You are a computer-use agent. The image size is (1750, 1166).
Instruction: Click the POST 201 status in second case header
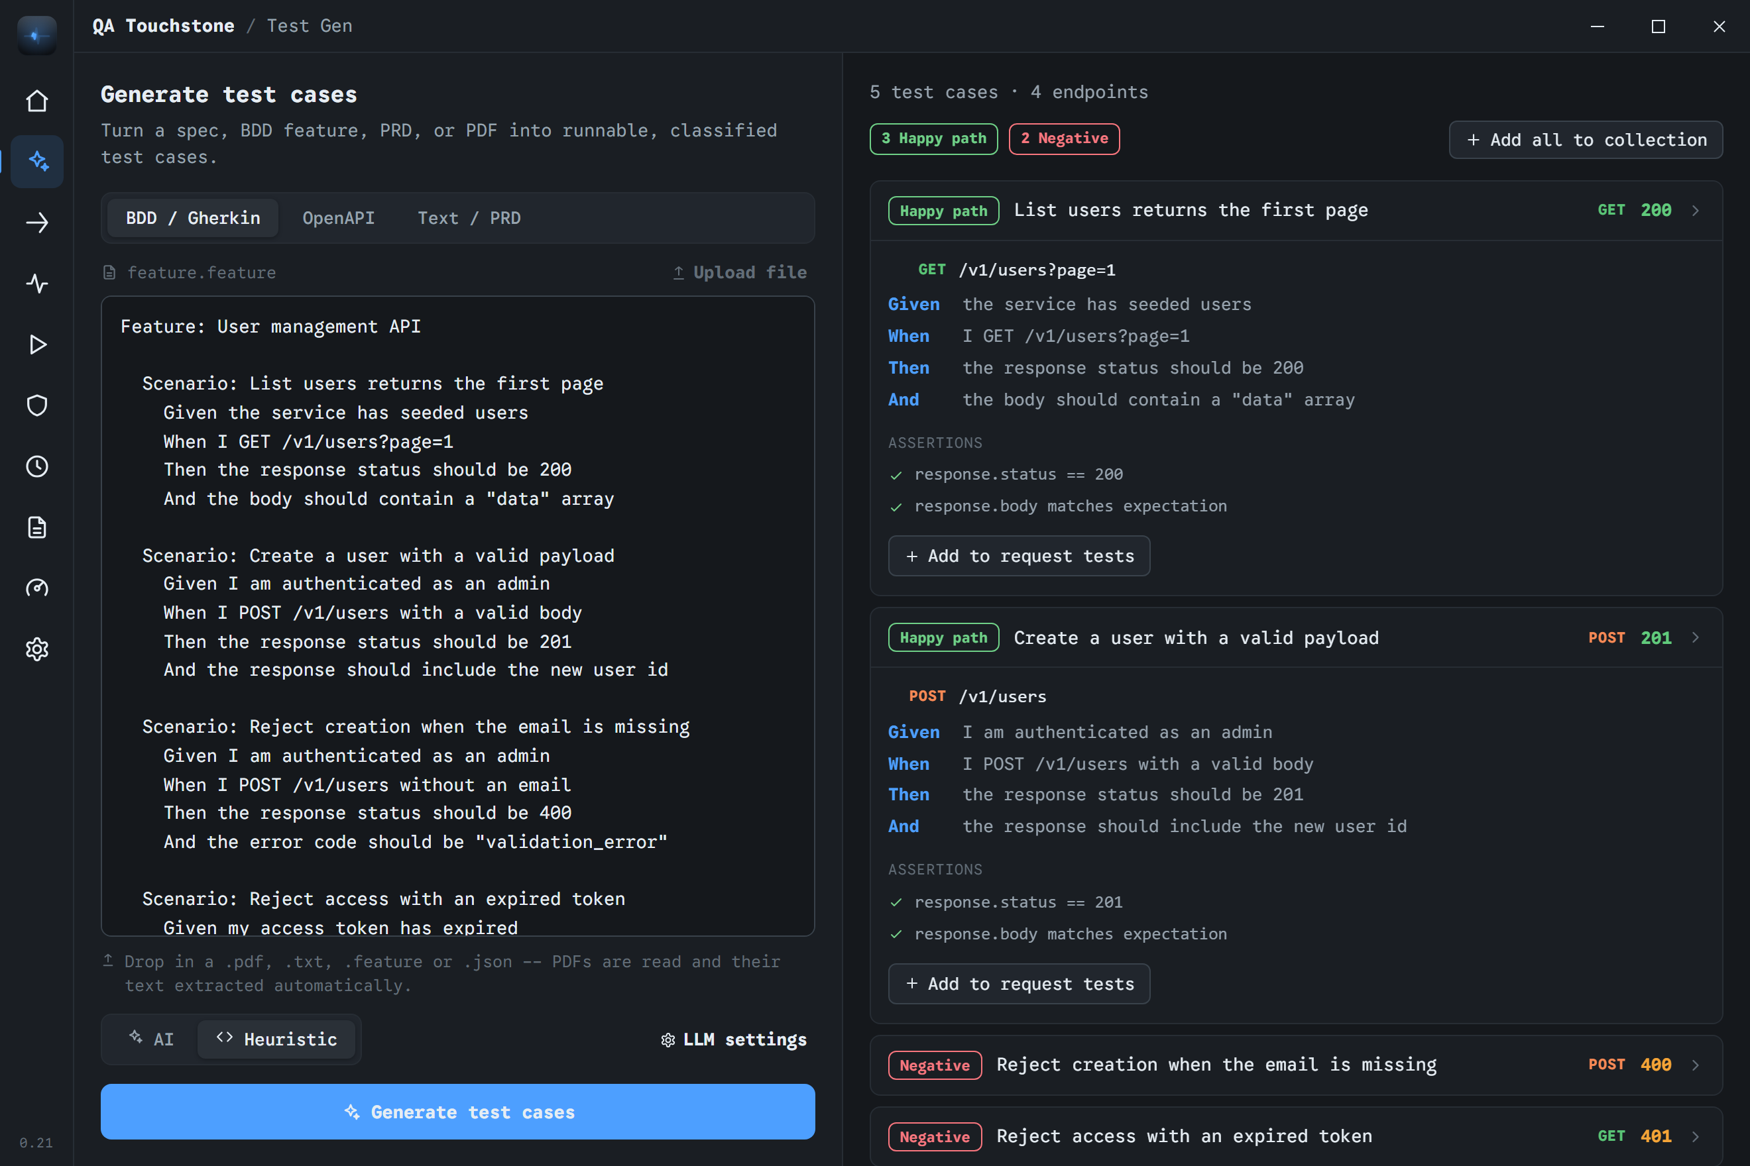click(x=1629, y=637)
